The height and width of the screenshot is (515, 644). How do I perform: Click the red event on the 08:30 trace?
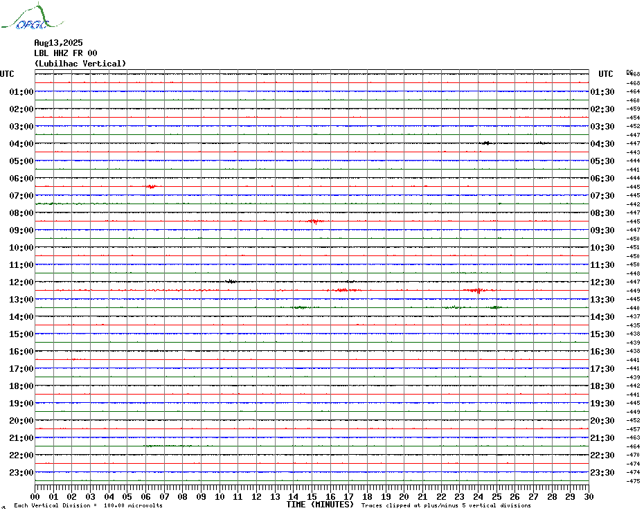[315, 222]
